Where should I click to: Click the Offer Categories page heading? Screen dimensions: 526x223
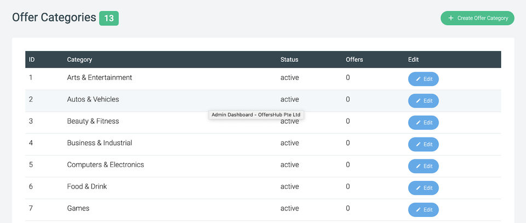(54, 18)
